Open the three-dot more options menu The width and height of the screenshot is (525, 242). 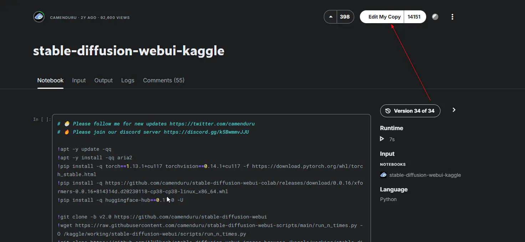point(452,17)
